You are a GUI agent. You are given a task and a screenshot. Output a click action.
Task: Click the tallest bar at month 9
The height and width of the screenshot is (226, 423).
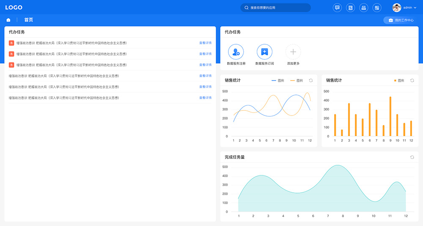point(390,116)
